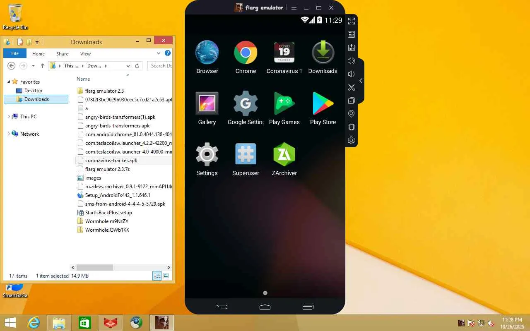Select coronavirus-tracker.apk in the file list
The image size is (530, 331).
click(111, 161)
